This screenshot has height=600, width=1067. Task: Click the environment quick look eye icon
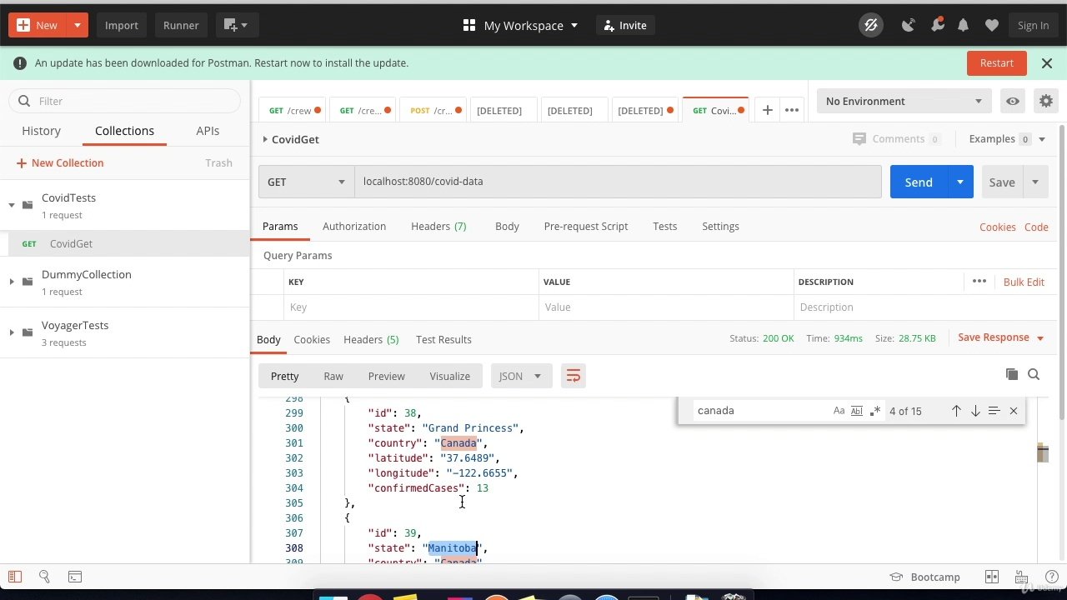point(1012,101)
